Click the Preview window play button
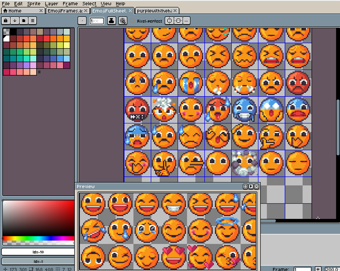This screenshot has height=271, width=340. pos(251,186)
